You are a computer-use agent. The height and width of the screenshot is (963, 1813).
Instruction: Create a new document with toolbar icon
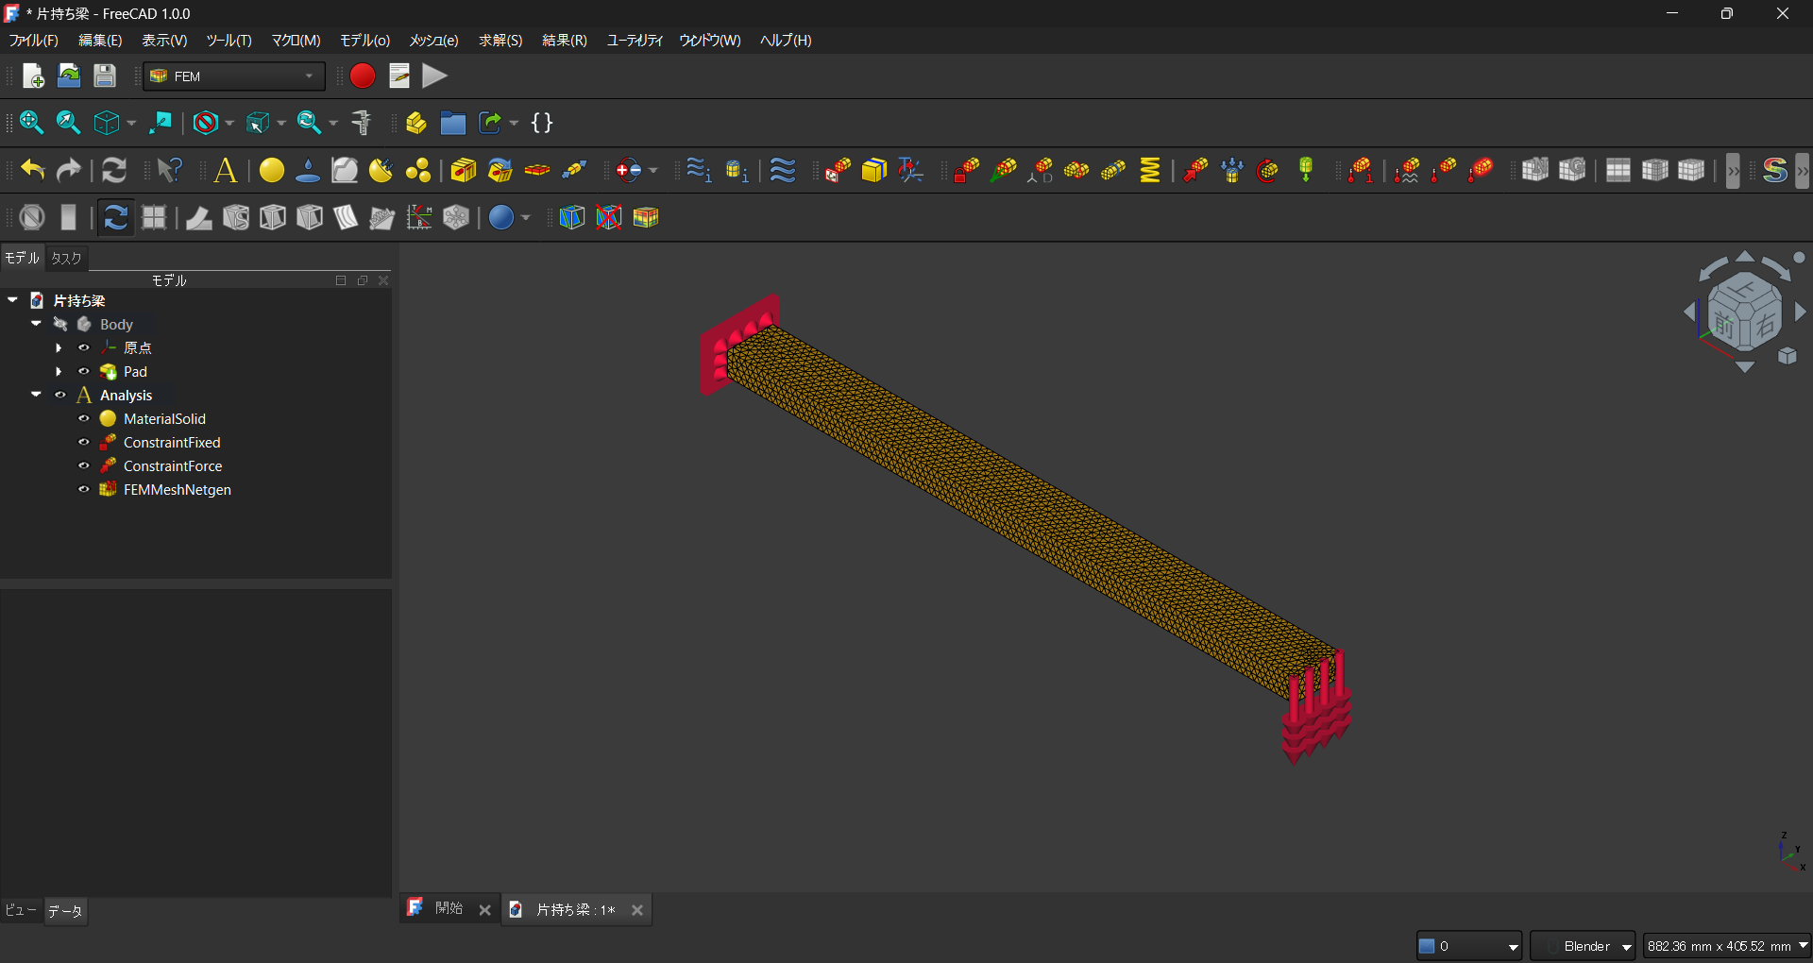click(x=33, y=76)
